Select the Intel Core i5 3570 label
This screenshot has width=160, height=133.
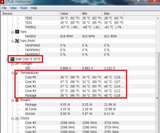(x=28, y=59)
